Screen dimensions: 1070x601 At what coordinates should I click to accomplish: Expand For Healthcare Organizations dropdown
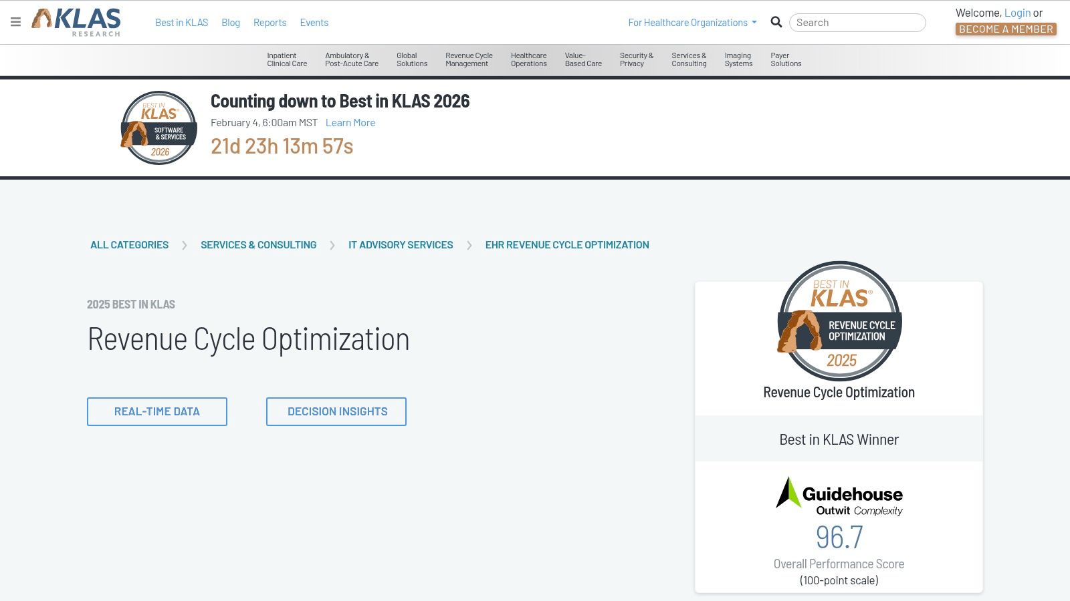(x=692, y=23)
